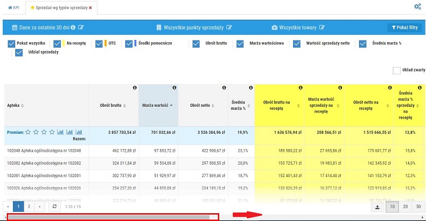Select the Sprzedaż wg typów sprzedaży tab
Screen dimensions: 426x221
tap(61, 8)
